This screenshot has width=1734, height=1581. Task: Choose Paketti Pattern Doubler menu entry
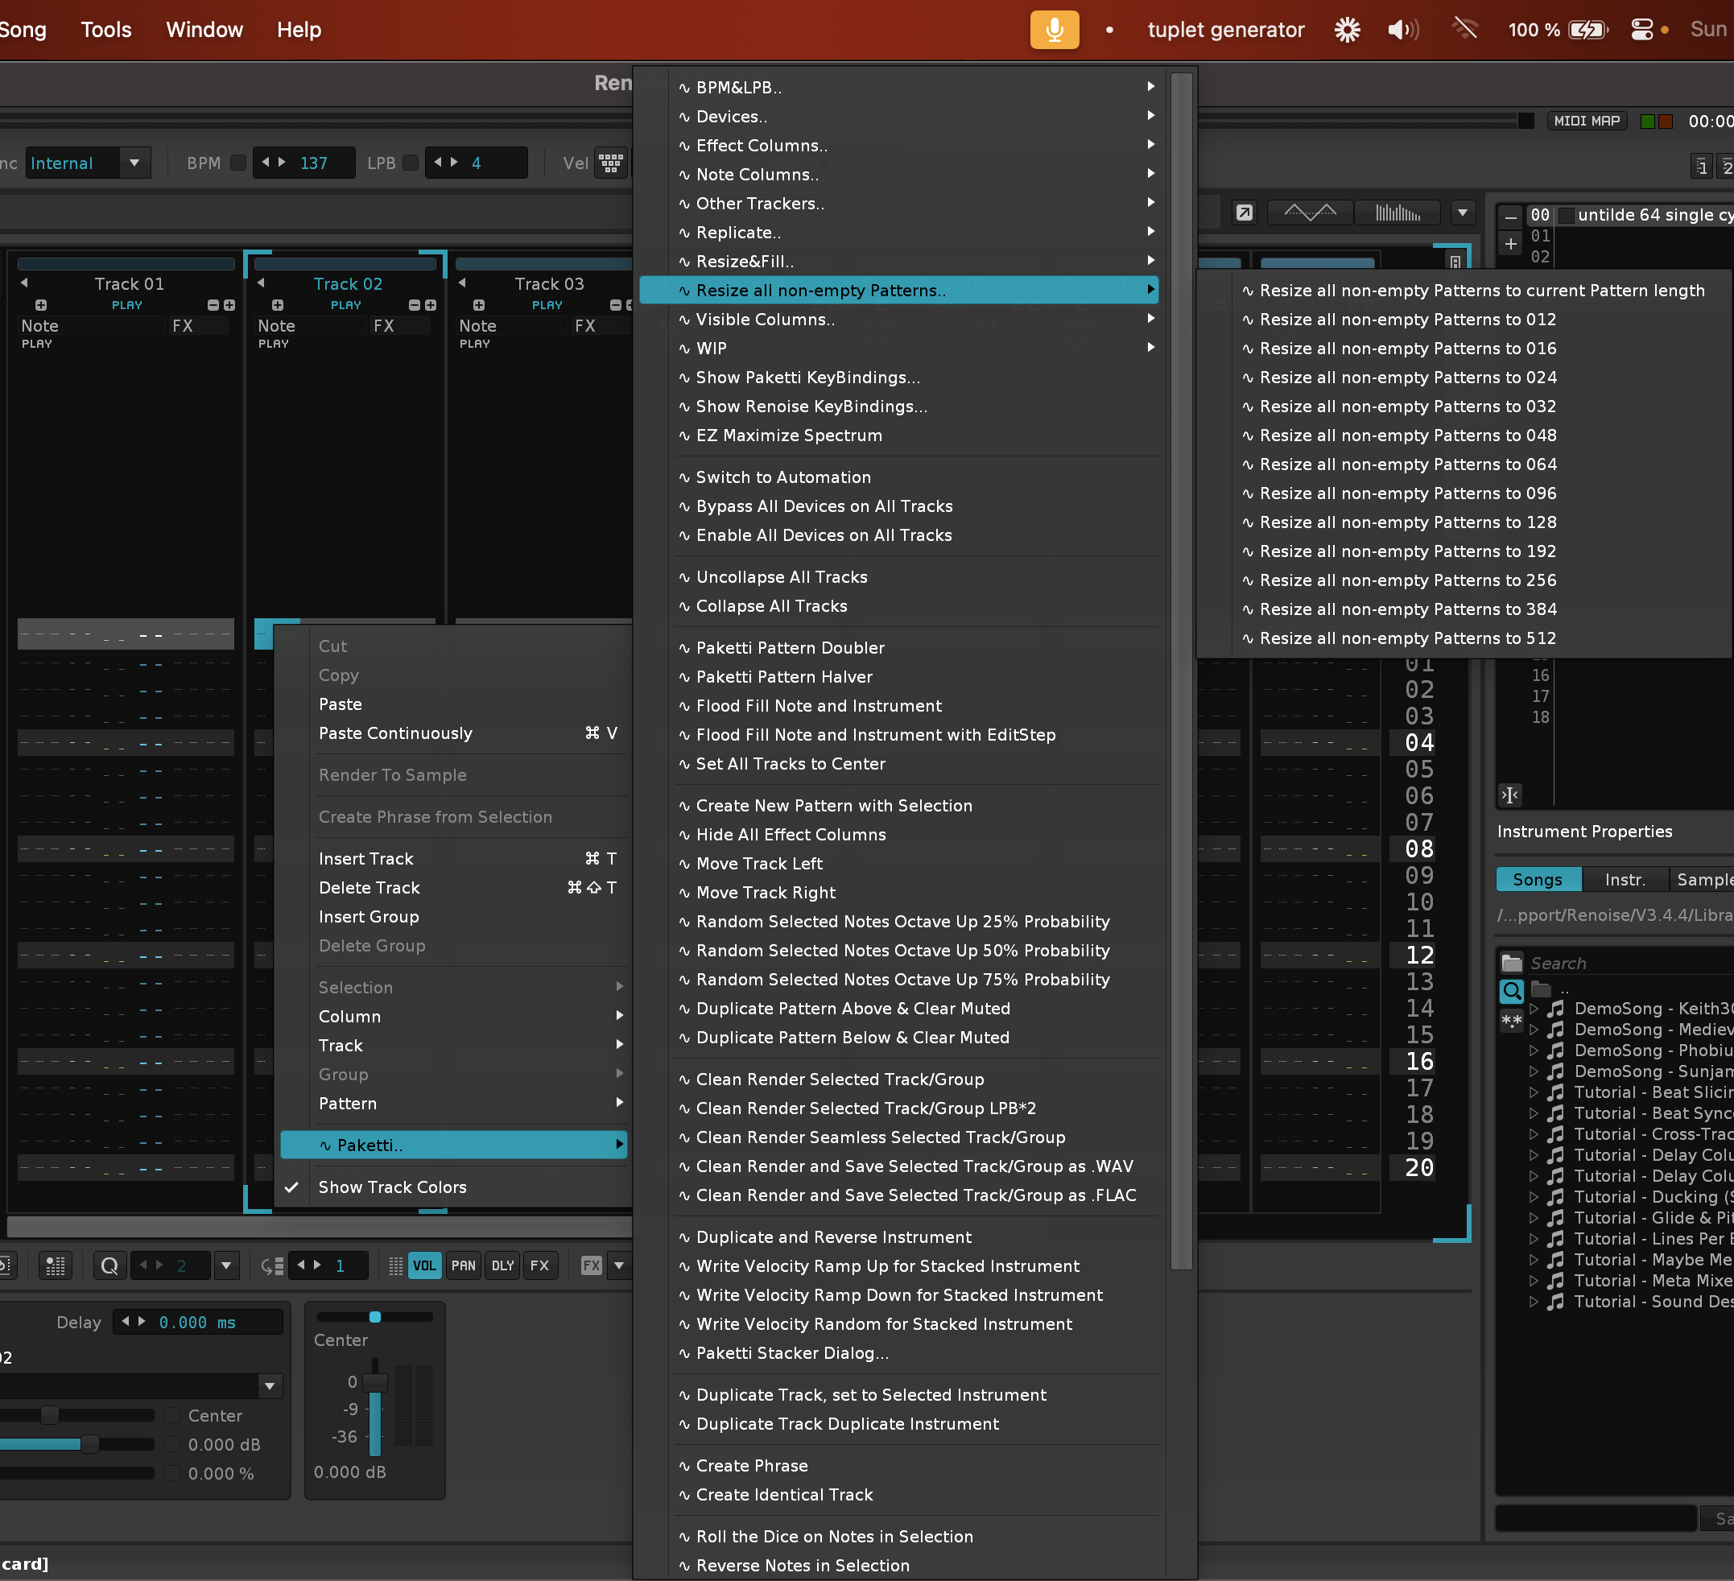pos(790,648)
